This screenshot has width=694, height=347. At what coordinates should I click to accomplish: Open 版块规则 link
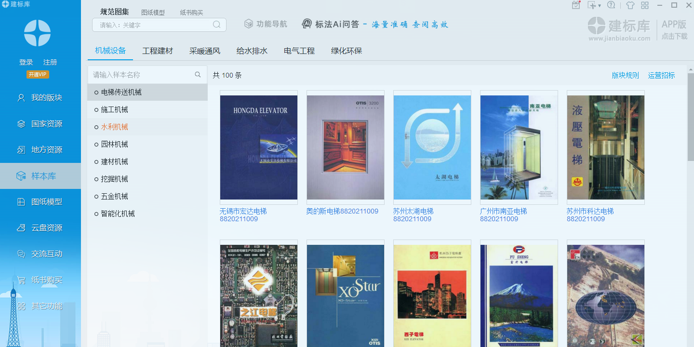tap(625, 75)
